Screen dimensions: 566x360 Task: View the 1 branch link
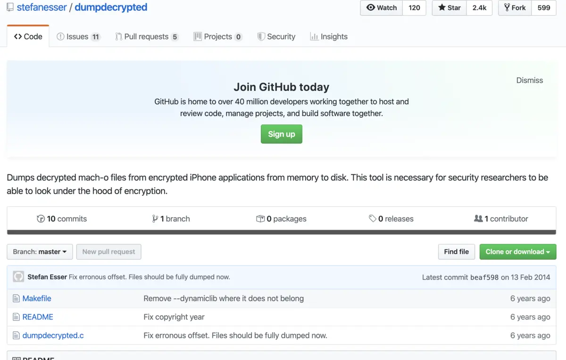171,219
